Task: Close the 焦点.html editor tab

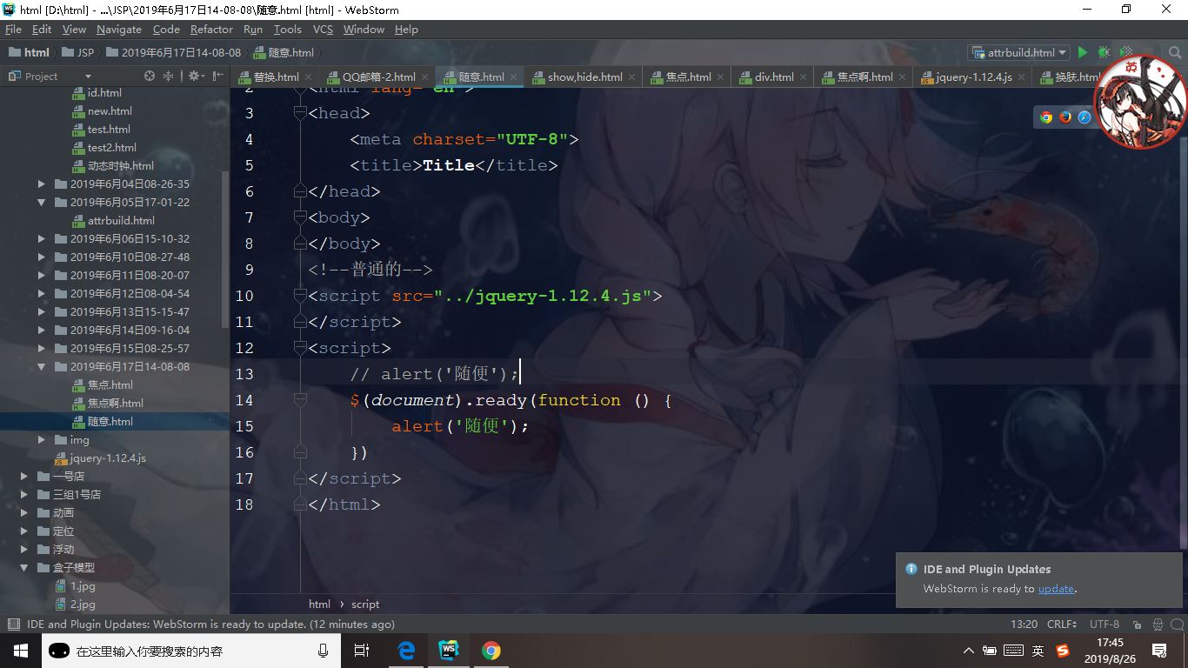Action: 721,77
